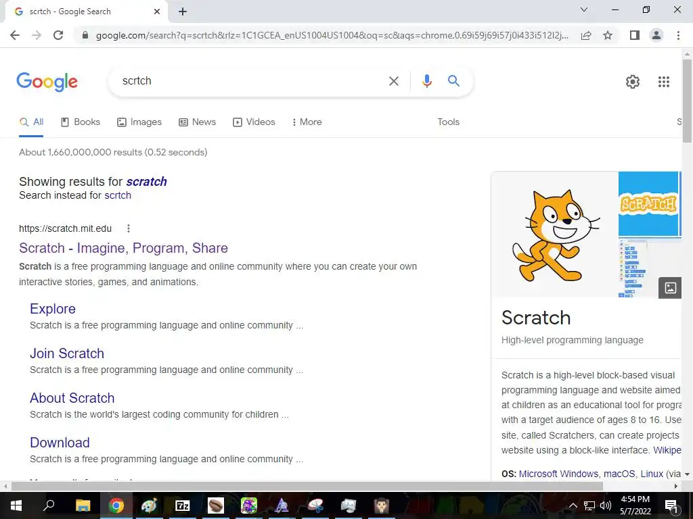Click the SCRATCH logo thumbnail
693x519 pixels.
tap(649, 204)
